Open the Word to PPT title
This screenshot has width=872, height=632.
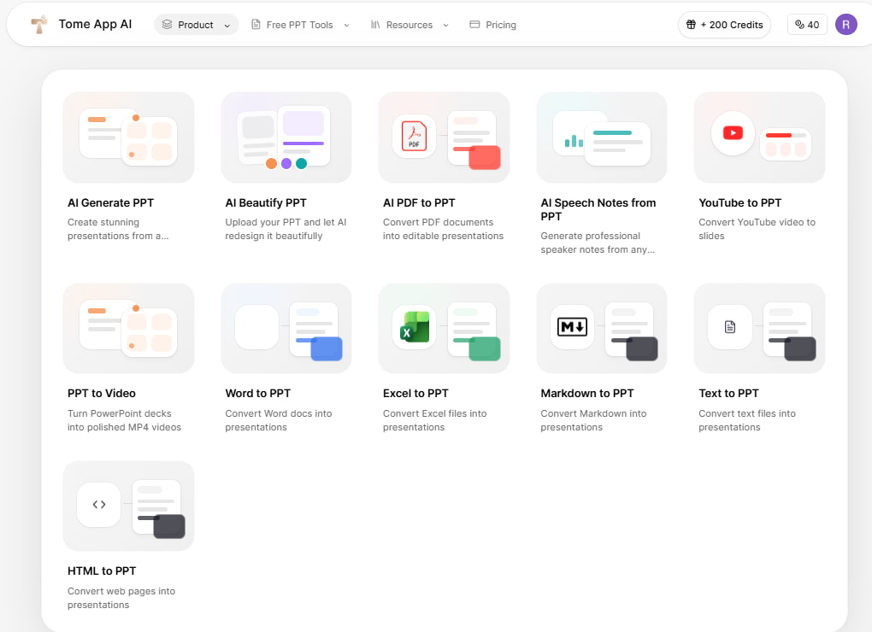pyautogui.click(x=258, y=393)
